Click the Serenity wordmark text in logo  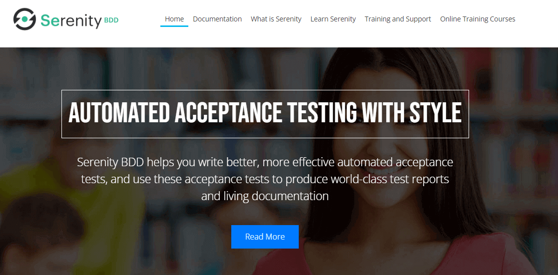(71, 20)
